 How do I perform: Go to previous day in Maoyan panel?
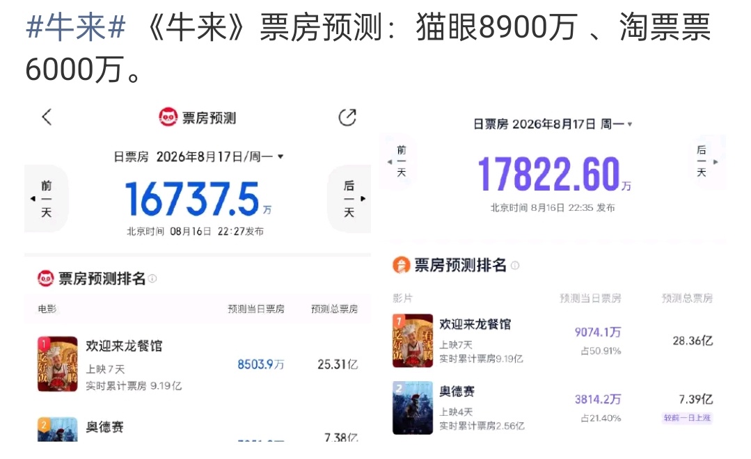[46, 199]
